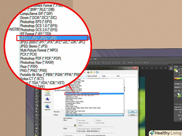
Task: Click the 3D Mode rotate icon
Action: [x=136, y=63]
